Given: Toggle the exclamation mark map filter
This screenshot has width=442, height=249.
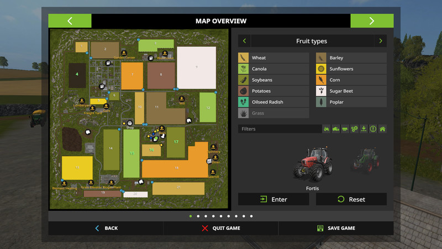Looking at the screenshot, I should pyautogui.click(x=373, y=129).
